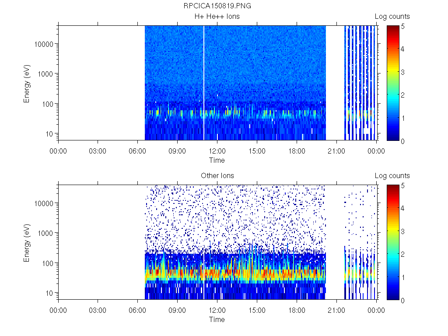Click 06:00 time tick under H+ He++ plot
This screenshot has width=448, height=336.
[137, 151]
